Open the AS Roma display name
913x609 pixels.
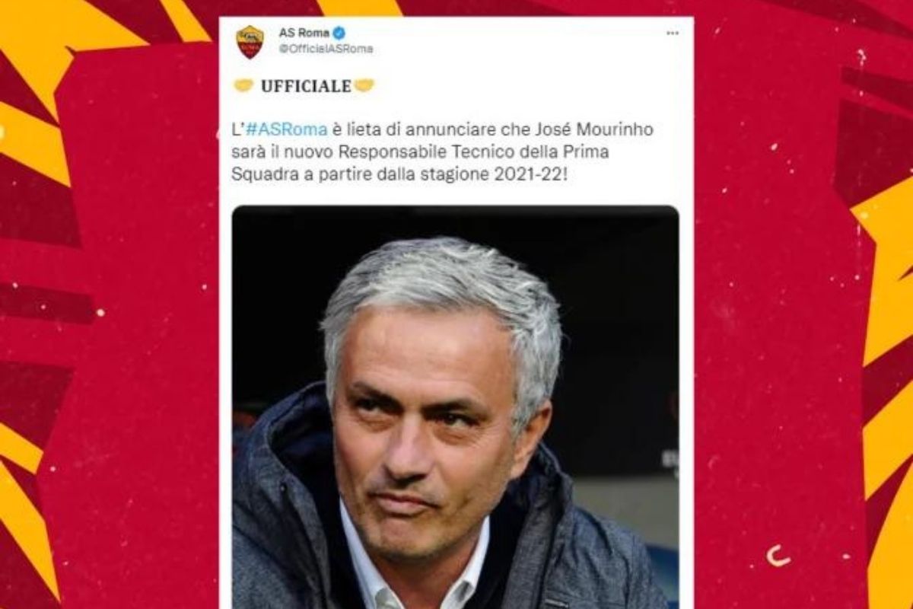pos(304,33)
